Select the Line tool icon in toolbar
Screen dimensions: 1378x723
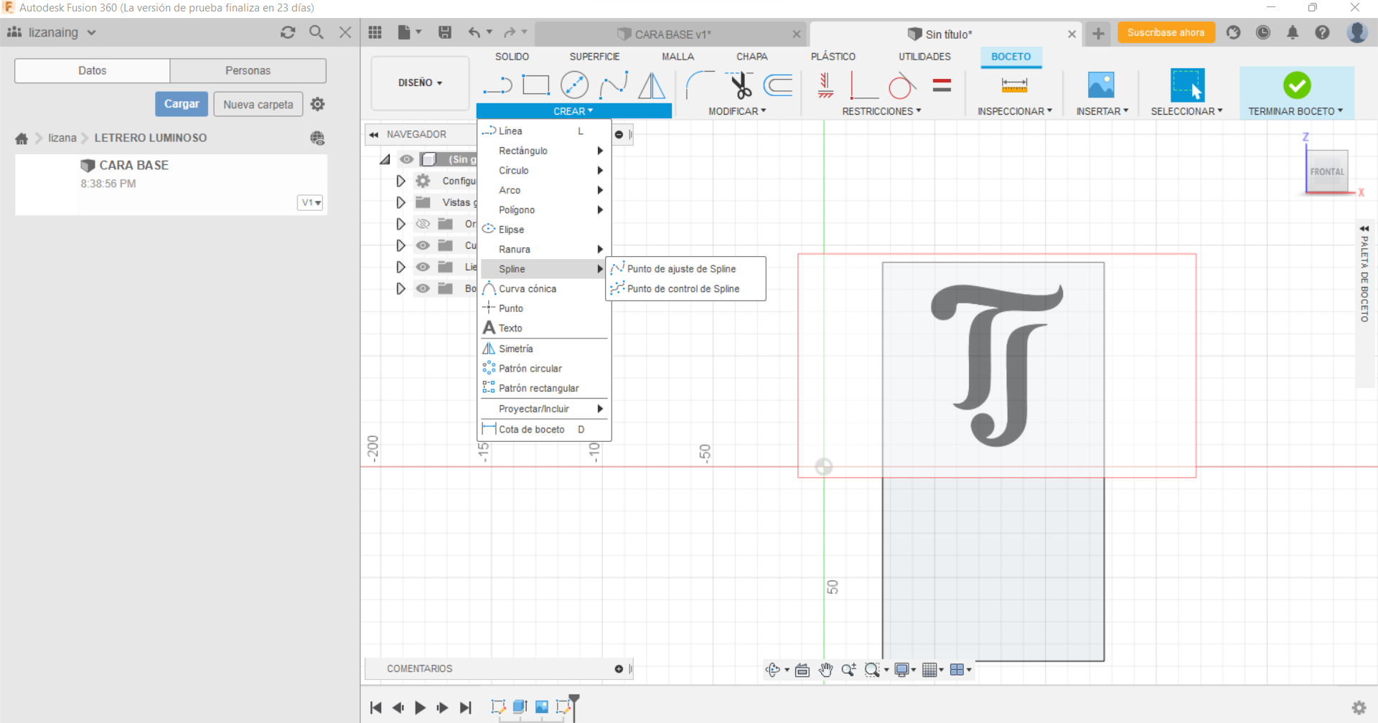click(x=497, y=85)
